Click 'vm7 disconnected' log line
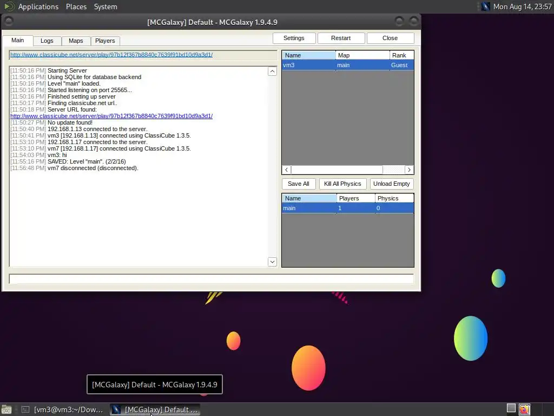Screen dimensions: 554x416 74,168
